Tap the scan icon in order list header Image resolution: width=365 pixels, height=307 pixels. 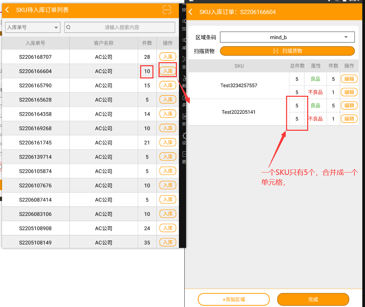(167, 10)
